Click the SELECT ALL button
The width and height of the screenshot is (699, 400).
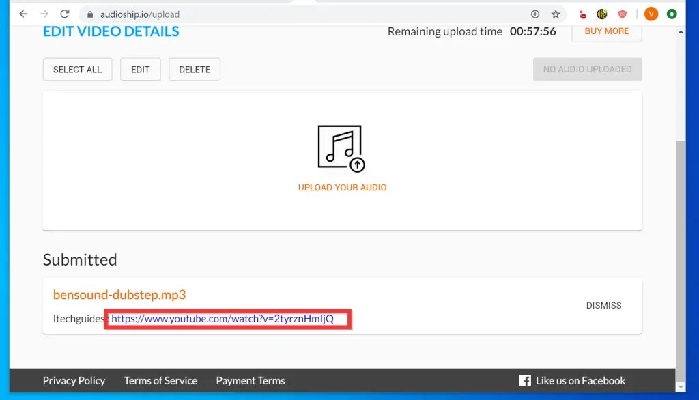click(78, 70)
